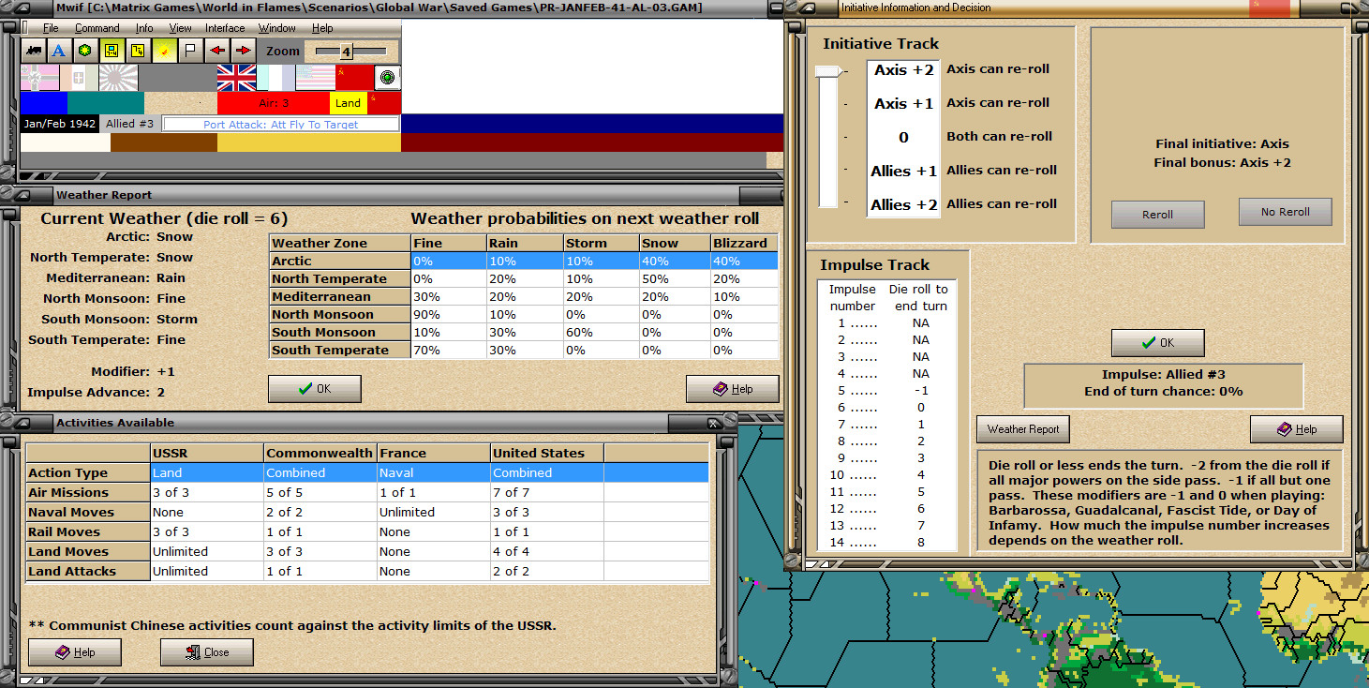Click the Reroll button
The width and height of the screenshot is (1369, 688).
click(x=1157, y=214)
